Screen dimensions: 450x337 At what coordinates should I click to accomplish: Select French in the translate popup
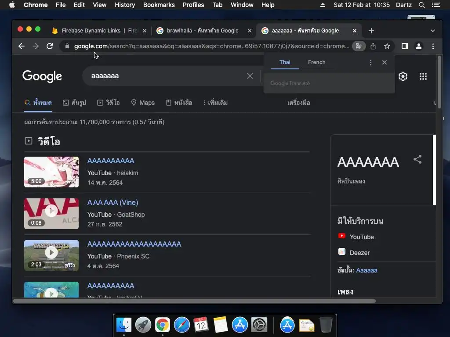pos(316,62)
